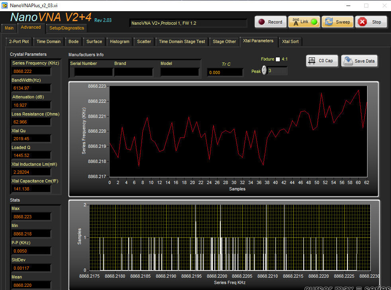
Task: Click the Series Freq KHz histogram axis label
Action: point(230,282)
